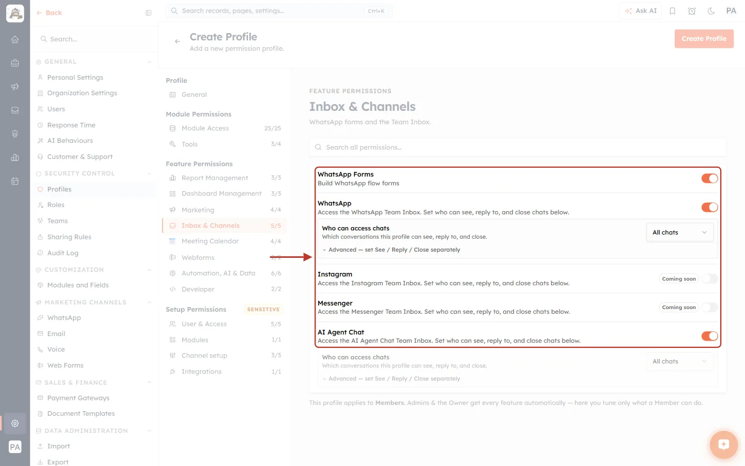The width and height of the screenshot is (745, 466).
Task: Open the Ask AI button
Action: (x=640, y=11)
